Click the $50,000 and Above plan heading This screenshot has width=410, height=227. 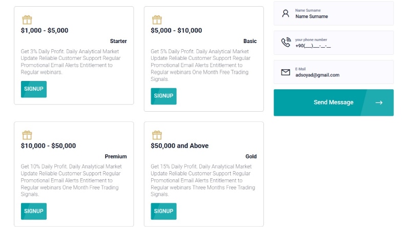pos(180,146)
